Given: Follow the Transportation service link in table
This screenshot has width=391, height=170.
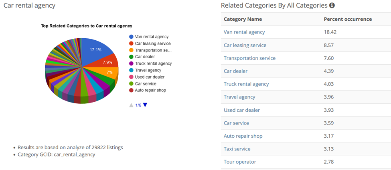Looking at the screenshot, I should (x=249, y=58).
